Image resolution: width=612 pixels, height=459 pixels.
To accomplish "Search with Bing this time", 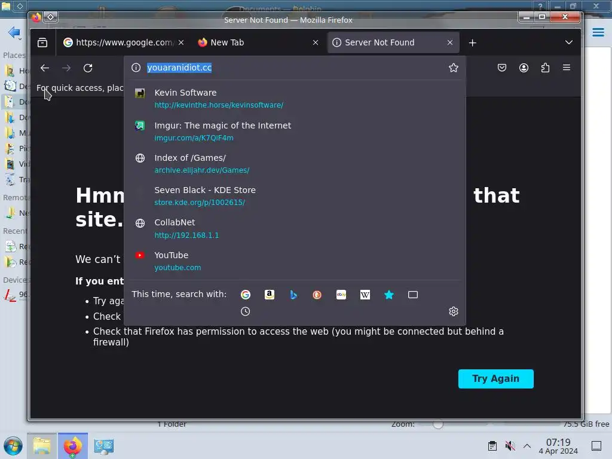I will click(293, 295).
